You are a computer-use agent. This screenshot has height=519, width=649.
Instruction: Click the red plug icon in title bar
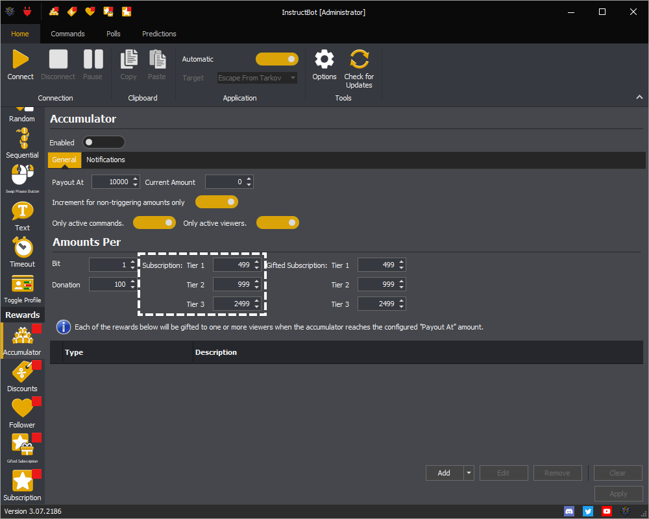click(x=27, y=12)
